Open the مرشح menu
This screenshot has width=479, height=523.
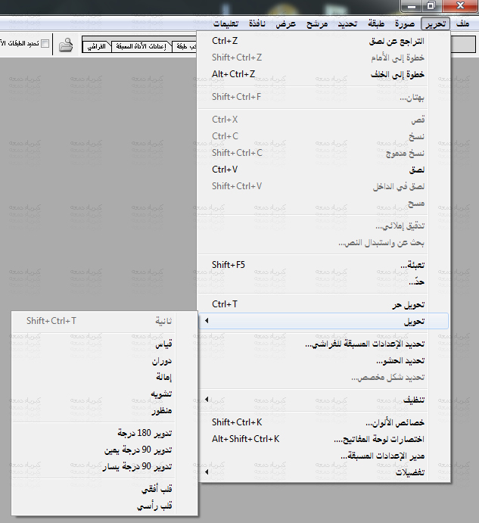pos(316,23)
